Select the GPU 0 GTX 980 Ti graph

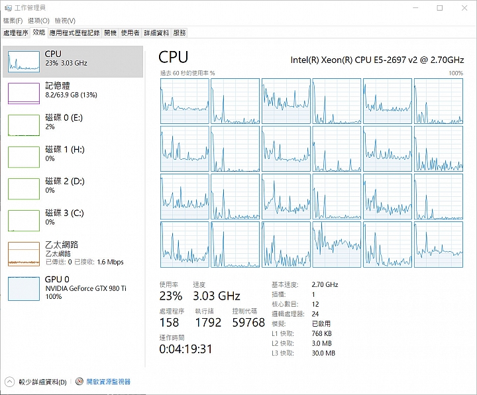pos(24,288)
